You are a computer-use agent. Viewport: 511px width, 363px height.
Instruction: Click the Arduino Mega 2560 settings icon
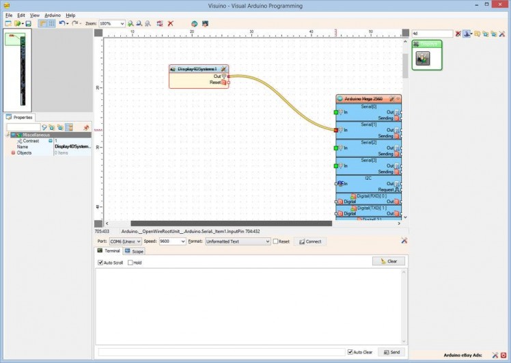pyautogui.click(x=391, y=99)
